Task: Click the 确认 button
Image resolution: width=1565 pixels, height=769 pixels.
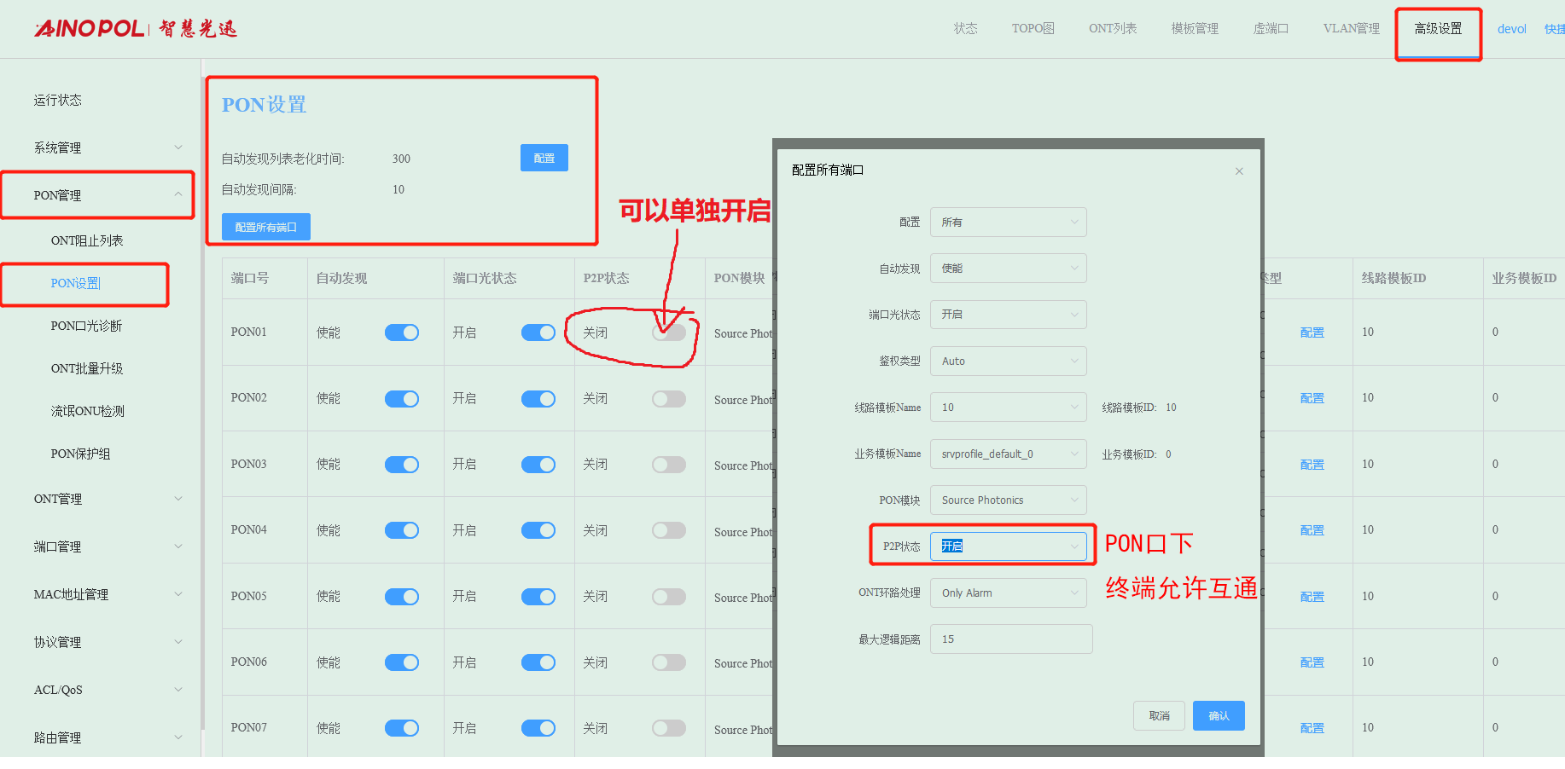Action: pos(1219,716)
